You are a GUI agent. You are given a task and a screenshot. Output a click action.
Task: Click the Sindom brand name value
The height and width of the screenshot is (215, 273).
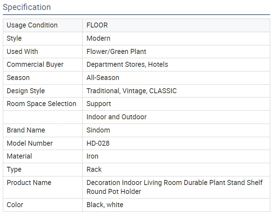click(x=98, y=130)
